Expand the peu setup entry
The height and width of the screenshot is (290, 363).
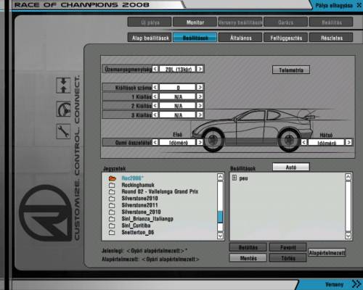[x=234, y=178]
